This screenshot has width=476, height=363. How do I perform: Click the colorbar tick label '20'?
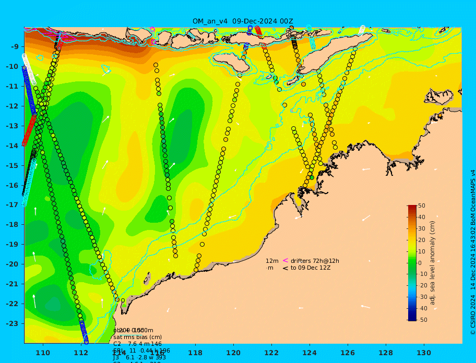tap(422, 240)
